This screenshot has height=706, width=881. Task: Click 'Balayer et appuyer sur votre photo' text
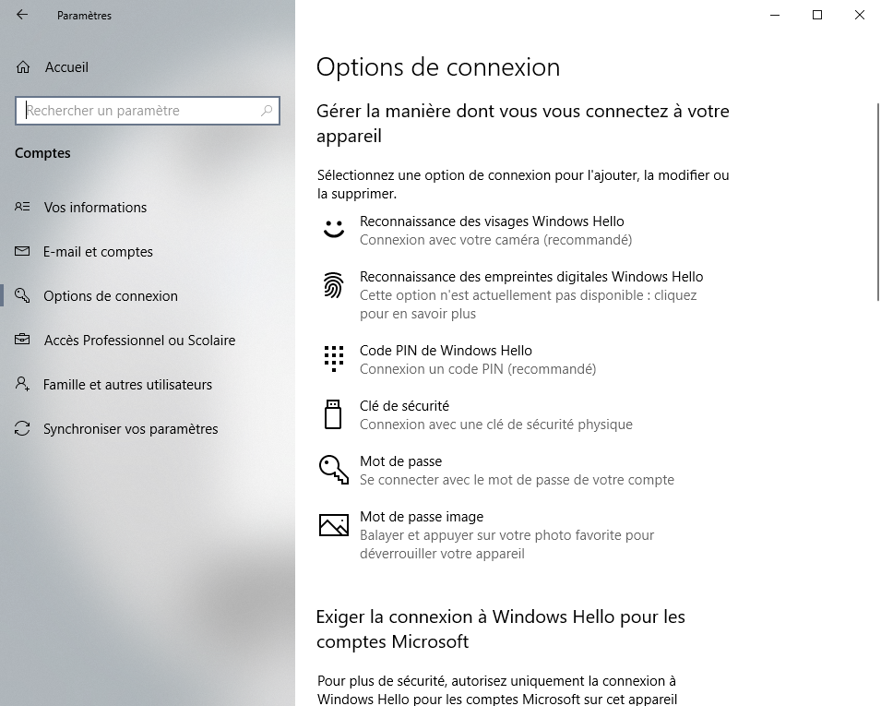pyautogui.click(x=506, y=544)
